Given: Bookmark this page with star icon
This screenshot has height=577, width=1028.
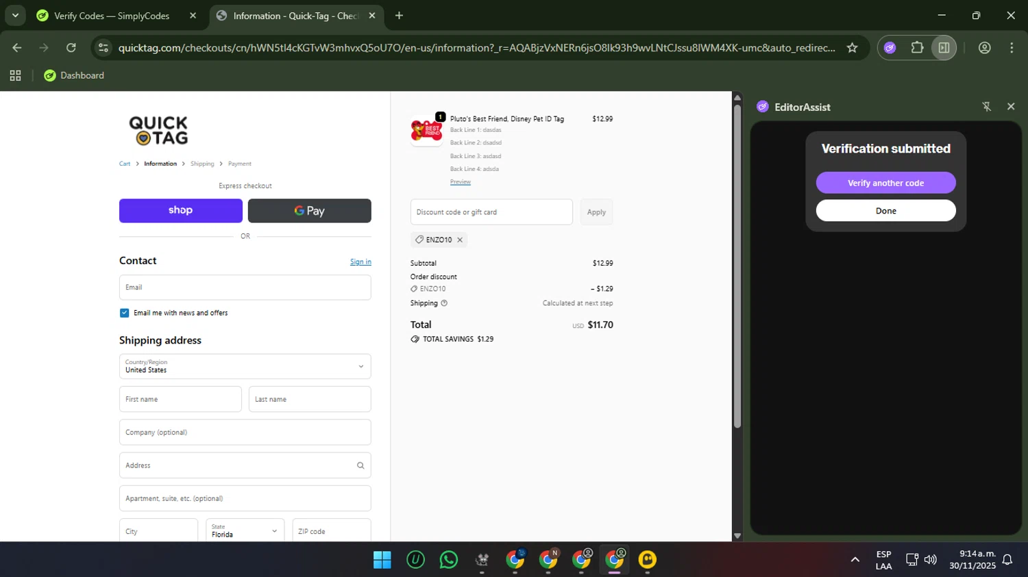Looking at the screenshot, I should pyautogui.click(x=852, y=48).
